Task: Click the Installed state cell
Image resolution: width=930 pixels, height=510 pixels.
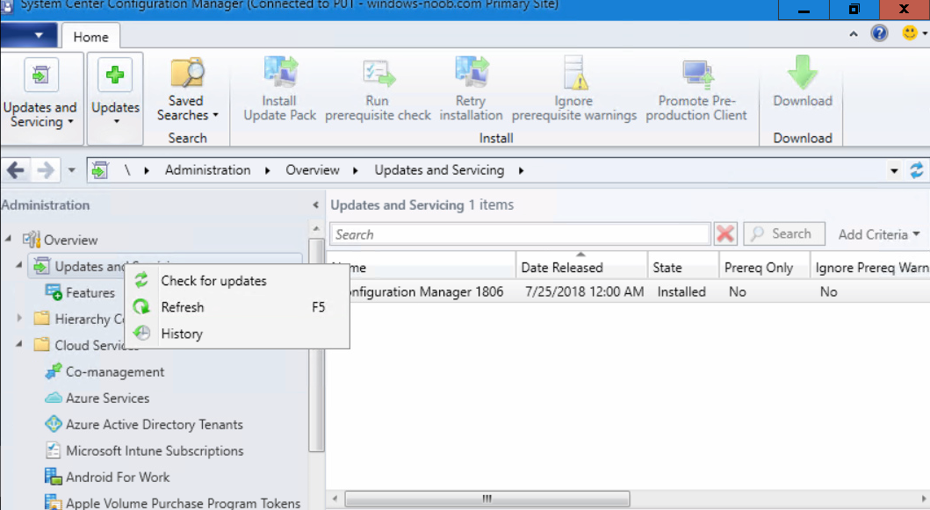Action: pyautogui.click(x=681, y=291)
